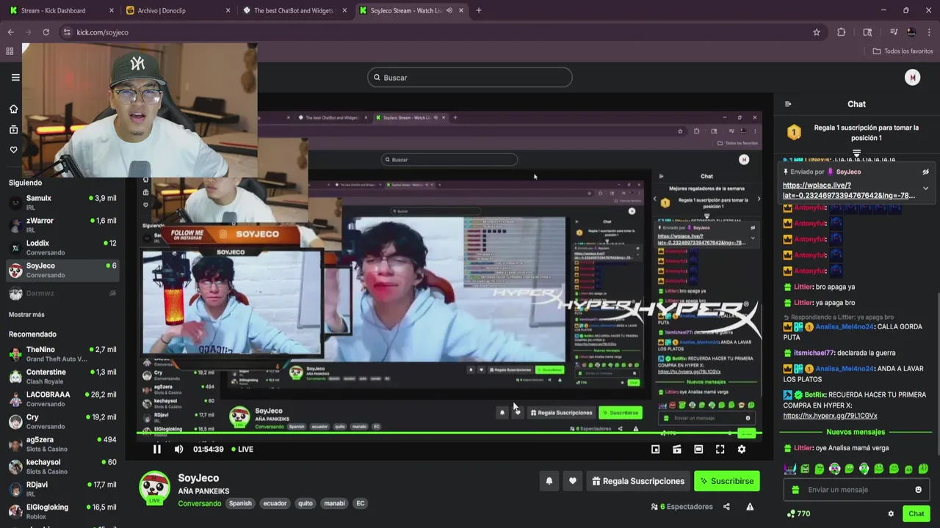Select the quito tag
940x528 pixels.
(x=305, y=504)
